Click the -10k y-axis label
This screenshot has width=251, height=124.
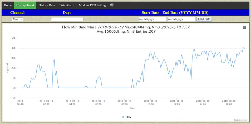point(13,98)
